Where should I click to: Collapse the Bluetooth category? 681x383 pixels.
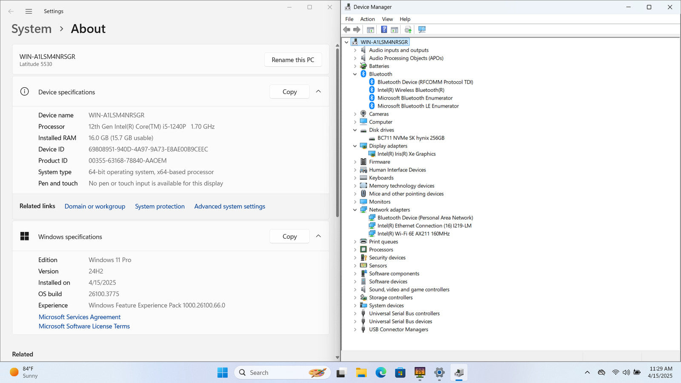[355, 74]
